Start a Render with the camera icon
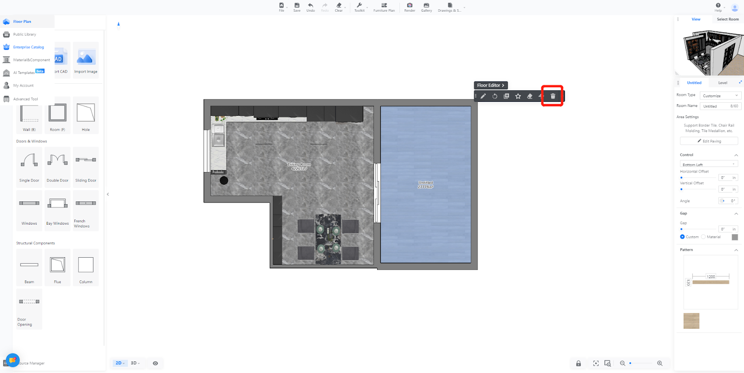Image resolution: width=744 pixels, height=373 pixels. coord(410,7)
